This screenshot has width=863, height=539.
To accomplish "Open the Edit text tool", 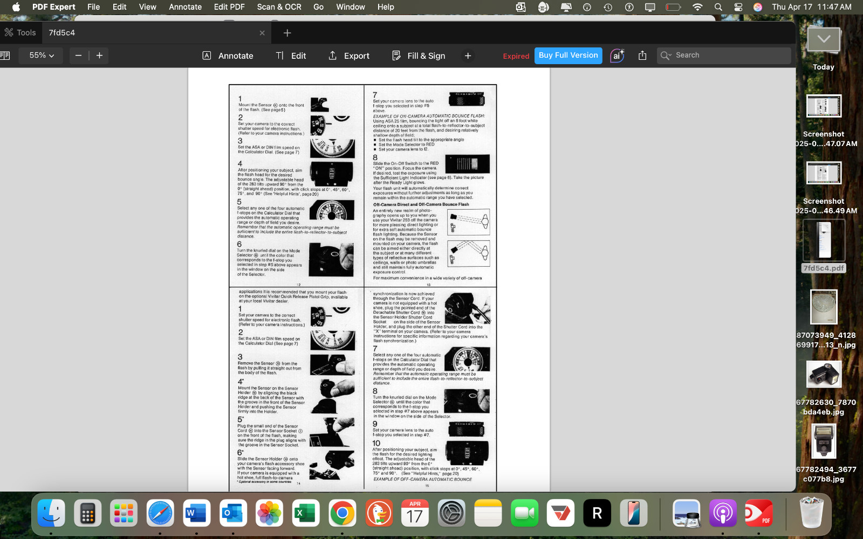I will pos(291,56).
